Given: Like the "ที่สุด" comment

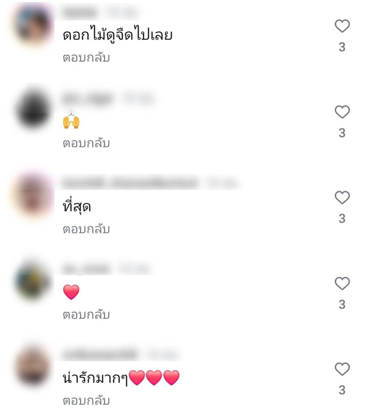Looking at the screenshot, I should click(342, 198).
